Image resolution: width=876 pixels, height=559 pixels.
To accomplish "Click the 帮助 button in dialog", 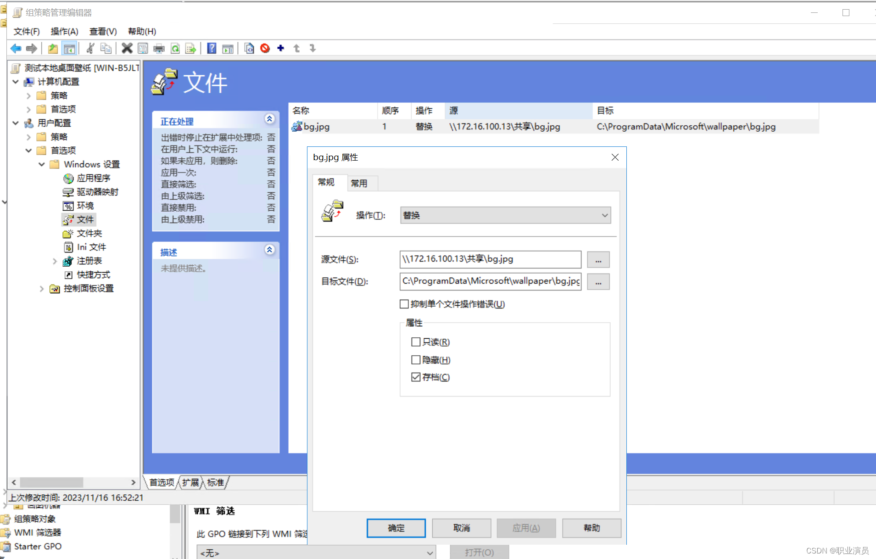I will pyautogui.click(x=592, y=528).
